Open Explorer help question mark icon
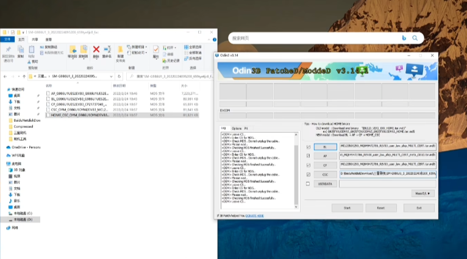The width and height of the screenshot is (467, 259). tap(215, 39)
